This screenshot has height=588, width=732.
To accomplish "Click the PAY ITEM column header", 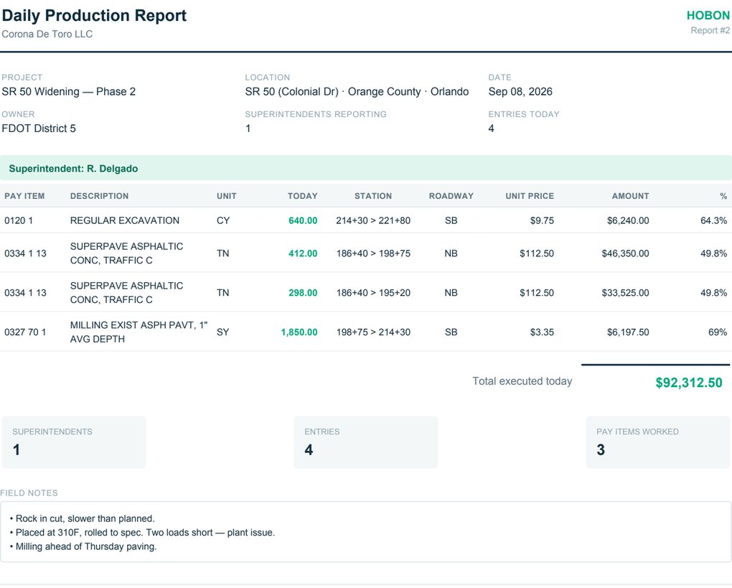I will click(x=24, y=196).
